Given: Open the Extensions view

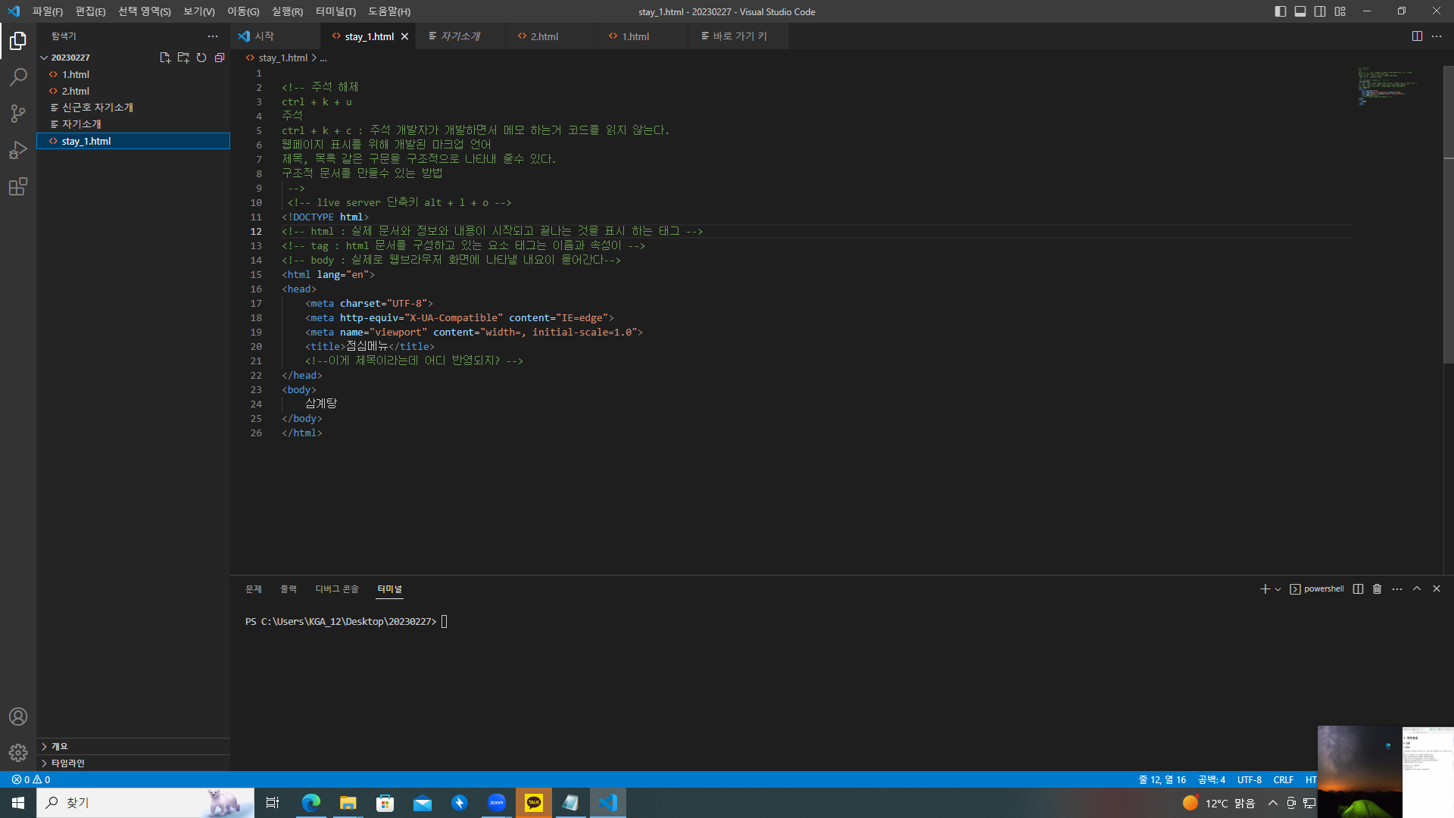Looking at the screenshot, I should [x=18, y=187].
